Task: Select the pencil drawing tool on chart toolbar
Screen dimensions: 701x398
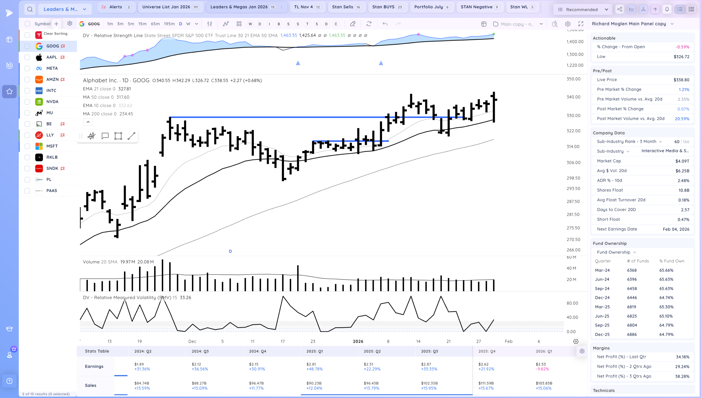Action: point(353,24)
